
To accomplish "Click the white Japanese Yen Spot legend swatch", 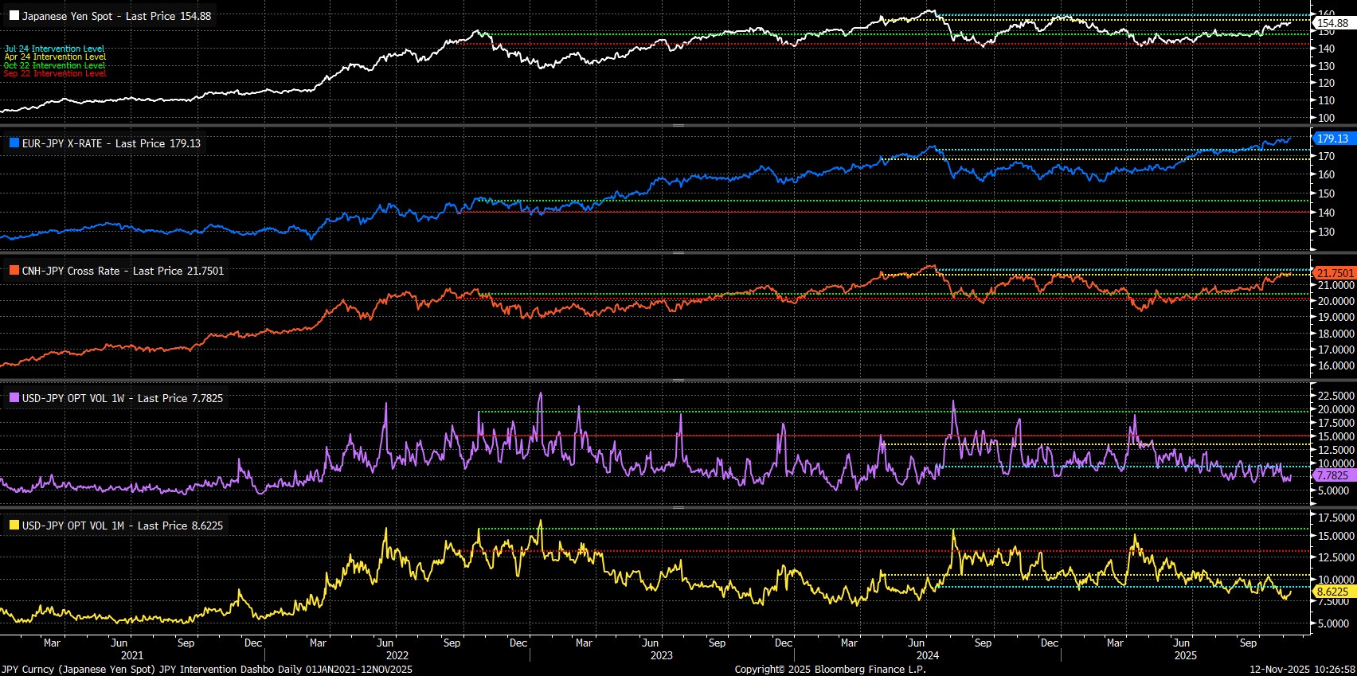I will [x=14, y=16].
